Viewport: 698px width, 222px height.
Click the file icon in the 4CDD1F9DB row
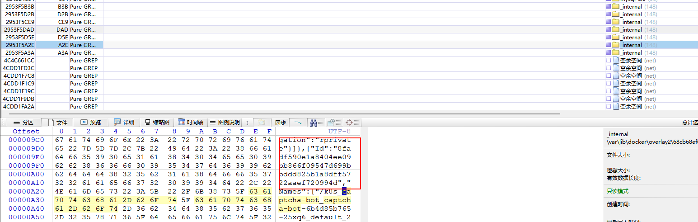coord(616,99)
